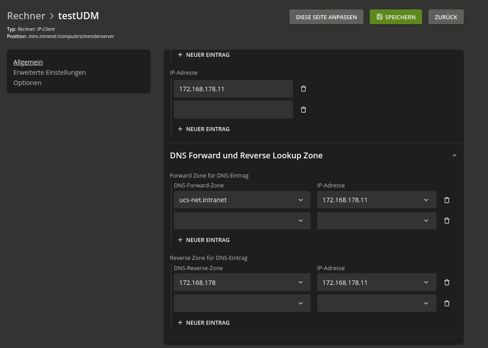Remove the empty forward zone row
Image resolution: width=488 pixels, height=348 pixels.
[446, 221]
